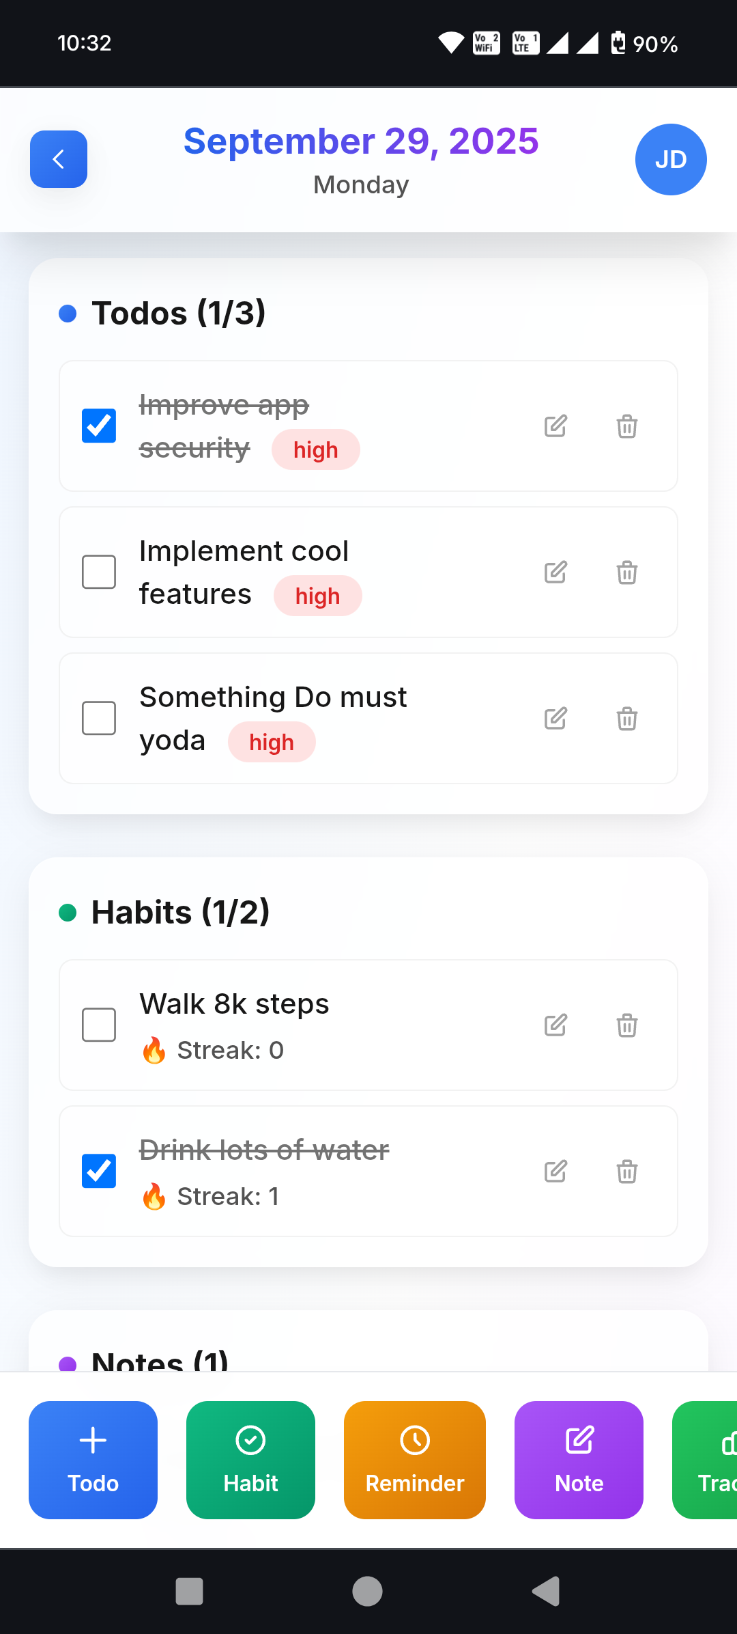The width and height of the screenshot is (737, 1634).
Task: Create a new Reminder
Action: click(x=415, y=1460)
